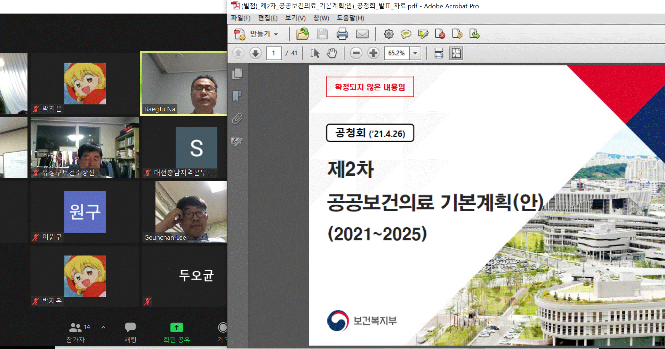Click the zoom in plus button

click(x=373, y=53)
